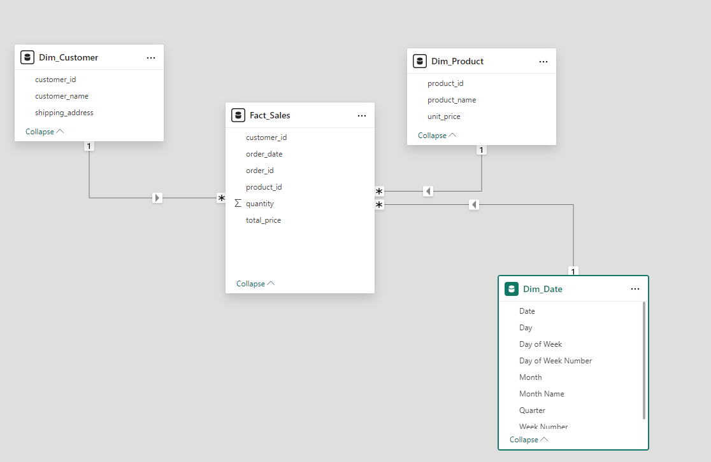
Task: Open more options for Dim_Date table
Action: [635, 289]
